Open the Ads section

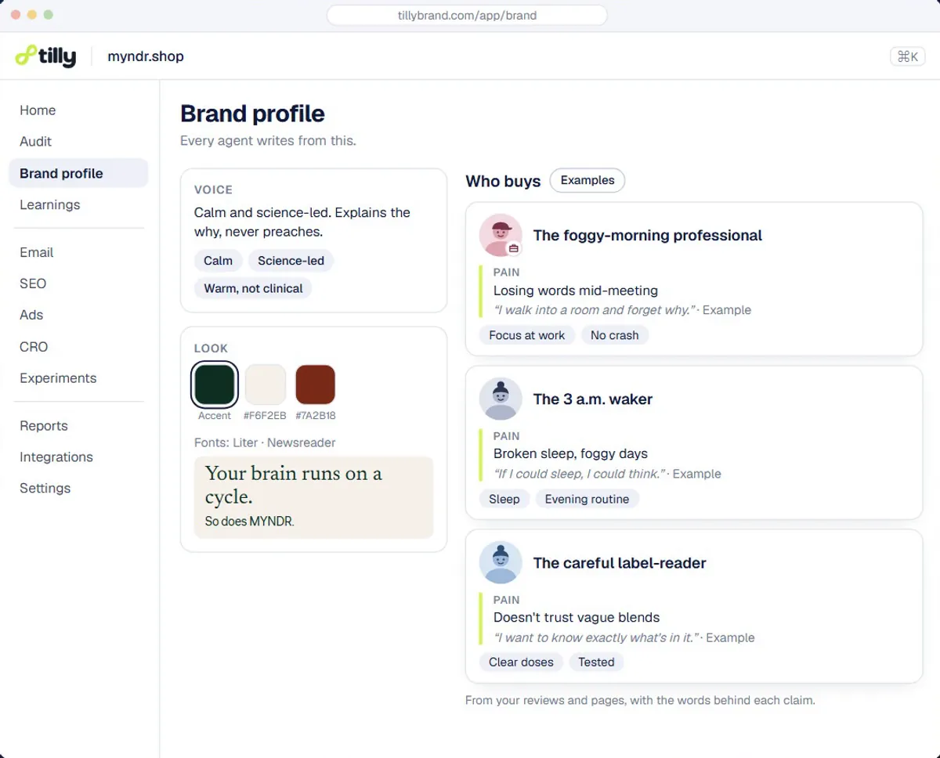click(x=31, y=315)
